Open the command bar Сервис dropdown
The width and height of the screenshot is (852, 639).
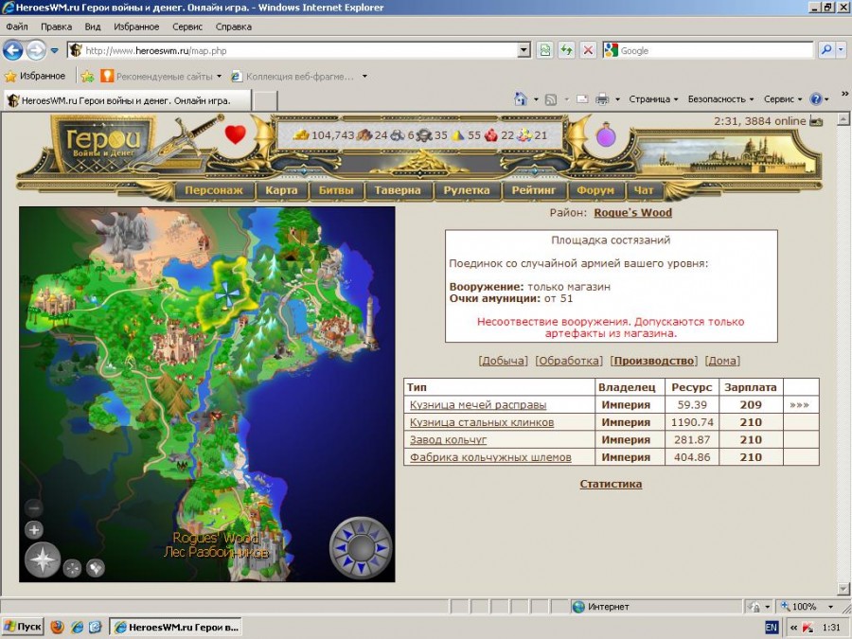click(783, 98)
